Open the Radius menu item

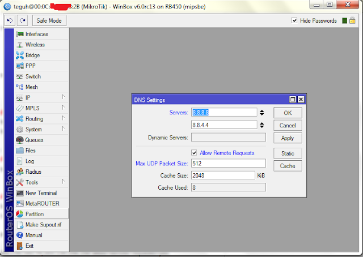[x=42, y=172]
